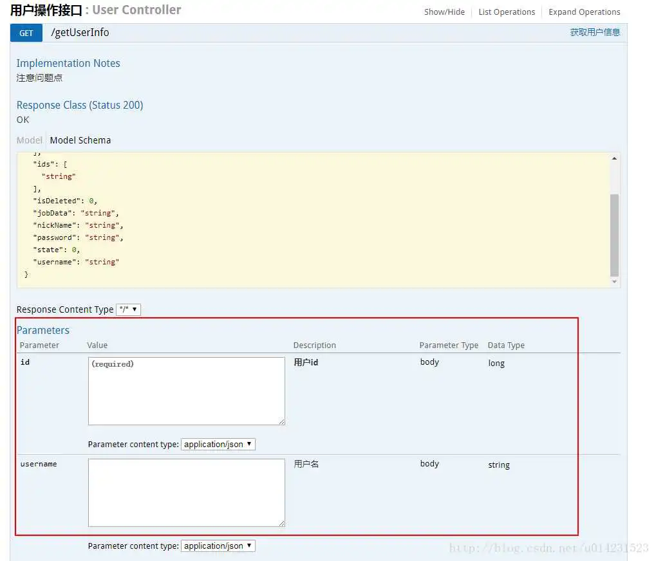Open the /getUserInfo operation path
The height and width of the screenshot is (561, 656).
[x=80, y=33]
